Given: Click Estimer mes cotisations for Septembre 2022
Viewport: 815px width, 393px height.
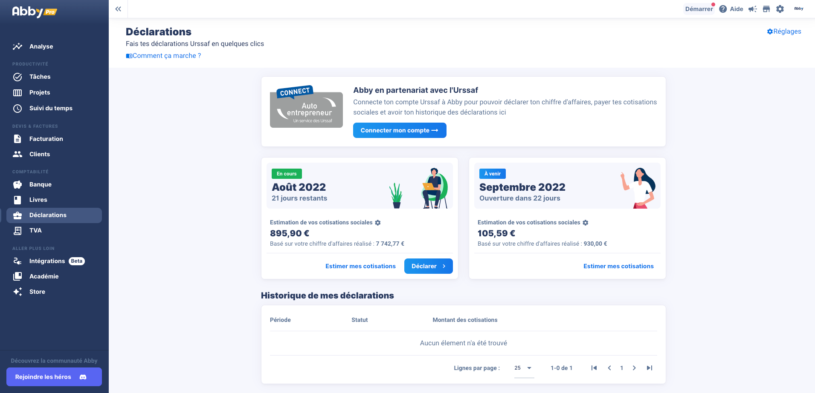Looking at the screenshot, I should tap(618, 266).
